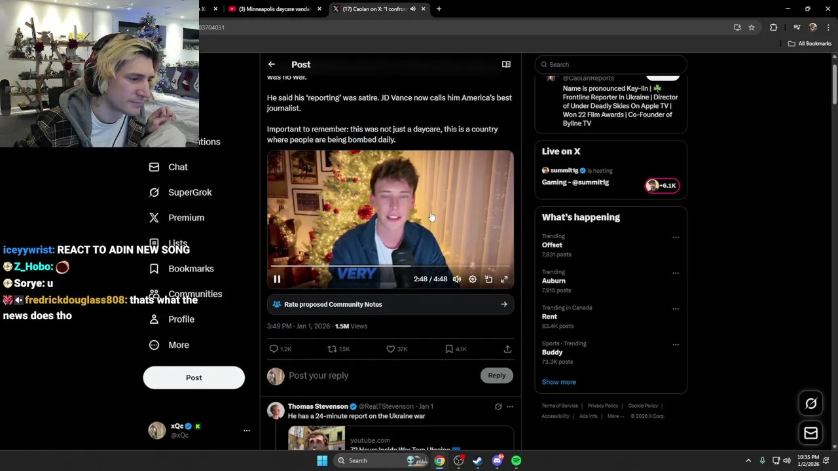The height and width of the screenshot is (471, 838).
Task: Open Privacy Policy link
Action: pos(603,406)
